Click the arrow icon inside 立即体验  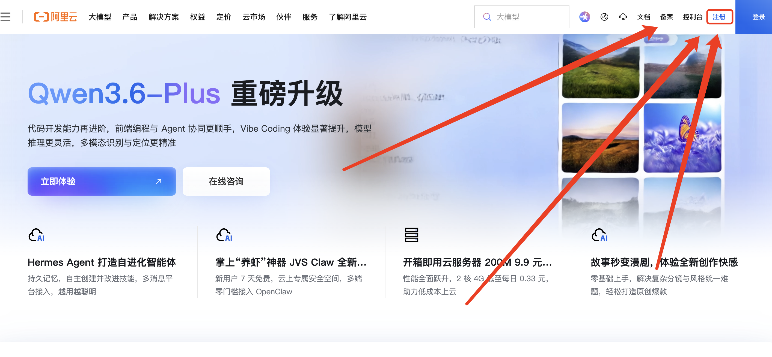coord(159,181)
